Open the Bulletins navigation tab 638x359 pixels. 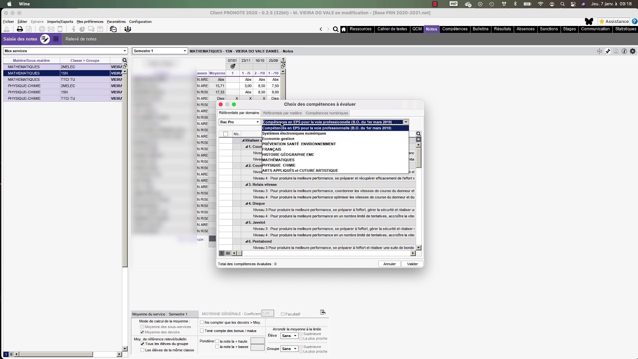[480, 29]
